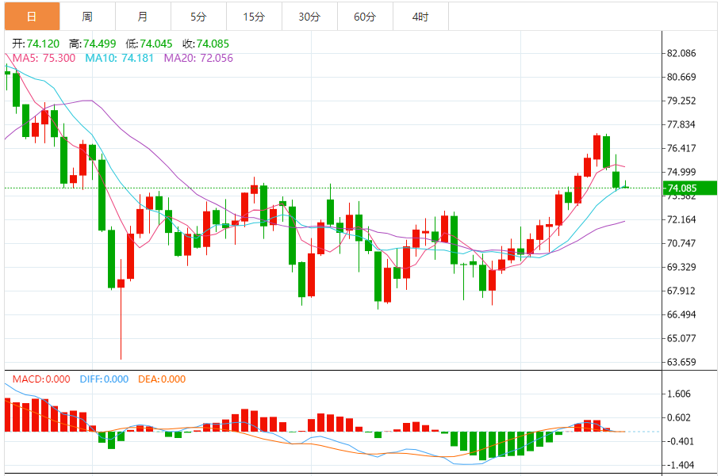Open the 60分 interval tab
The height and width of the screenshot is (476, 725).
365,17
